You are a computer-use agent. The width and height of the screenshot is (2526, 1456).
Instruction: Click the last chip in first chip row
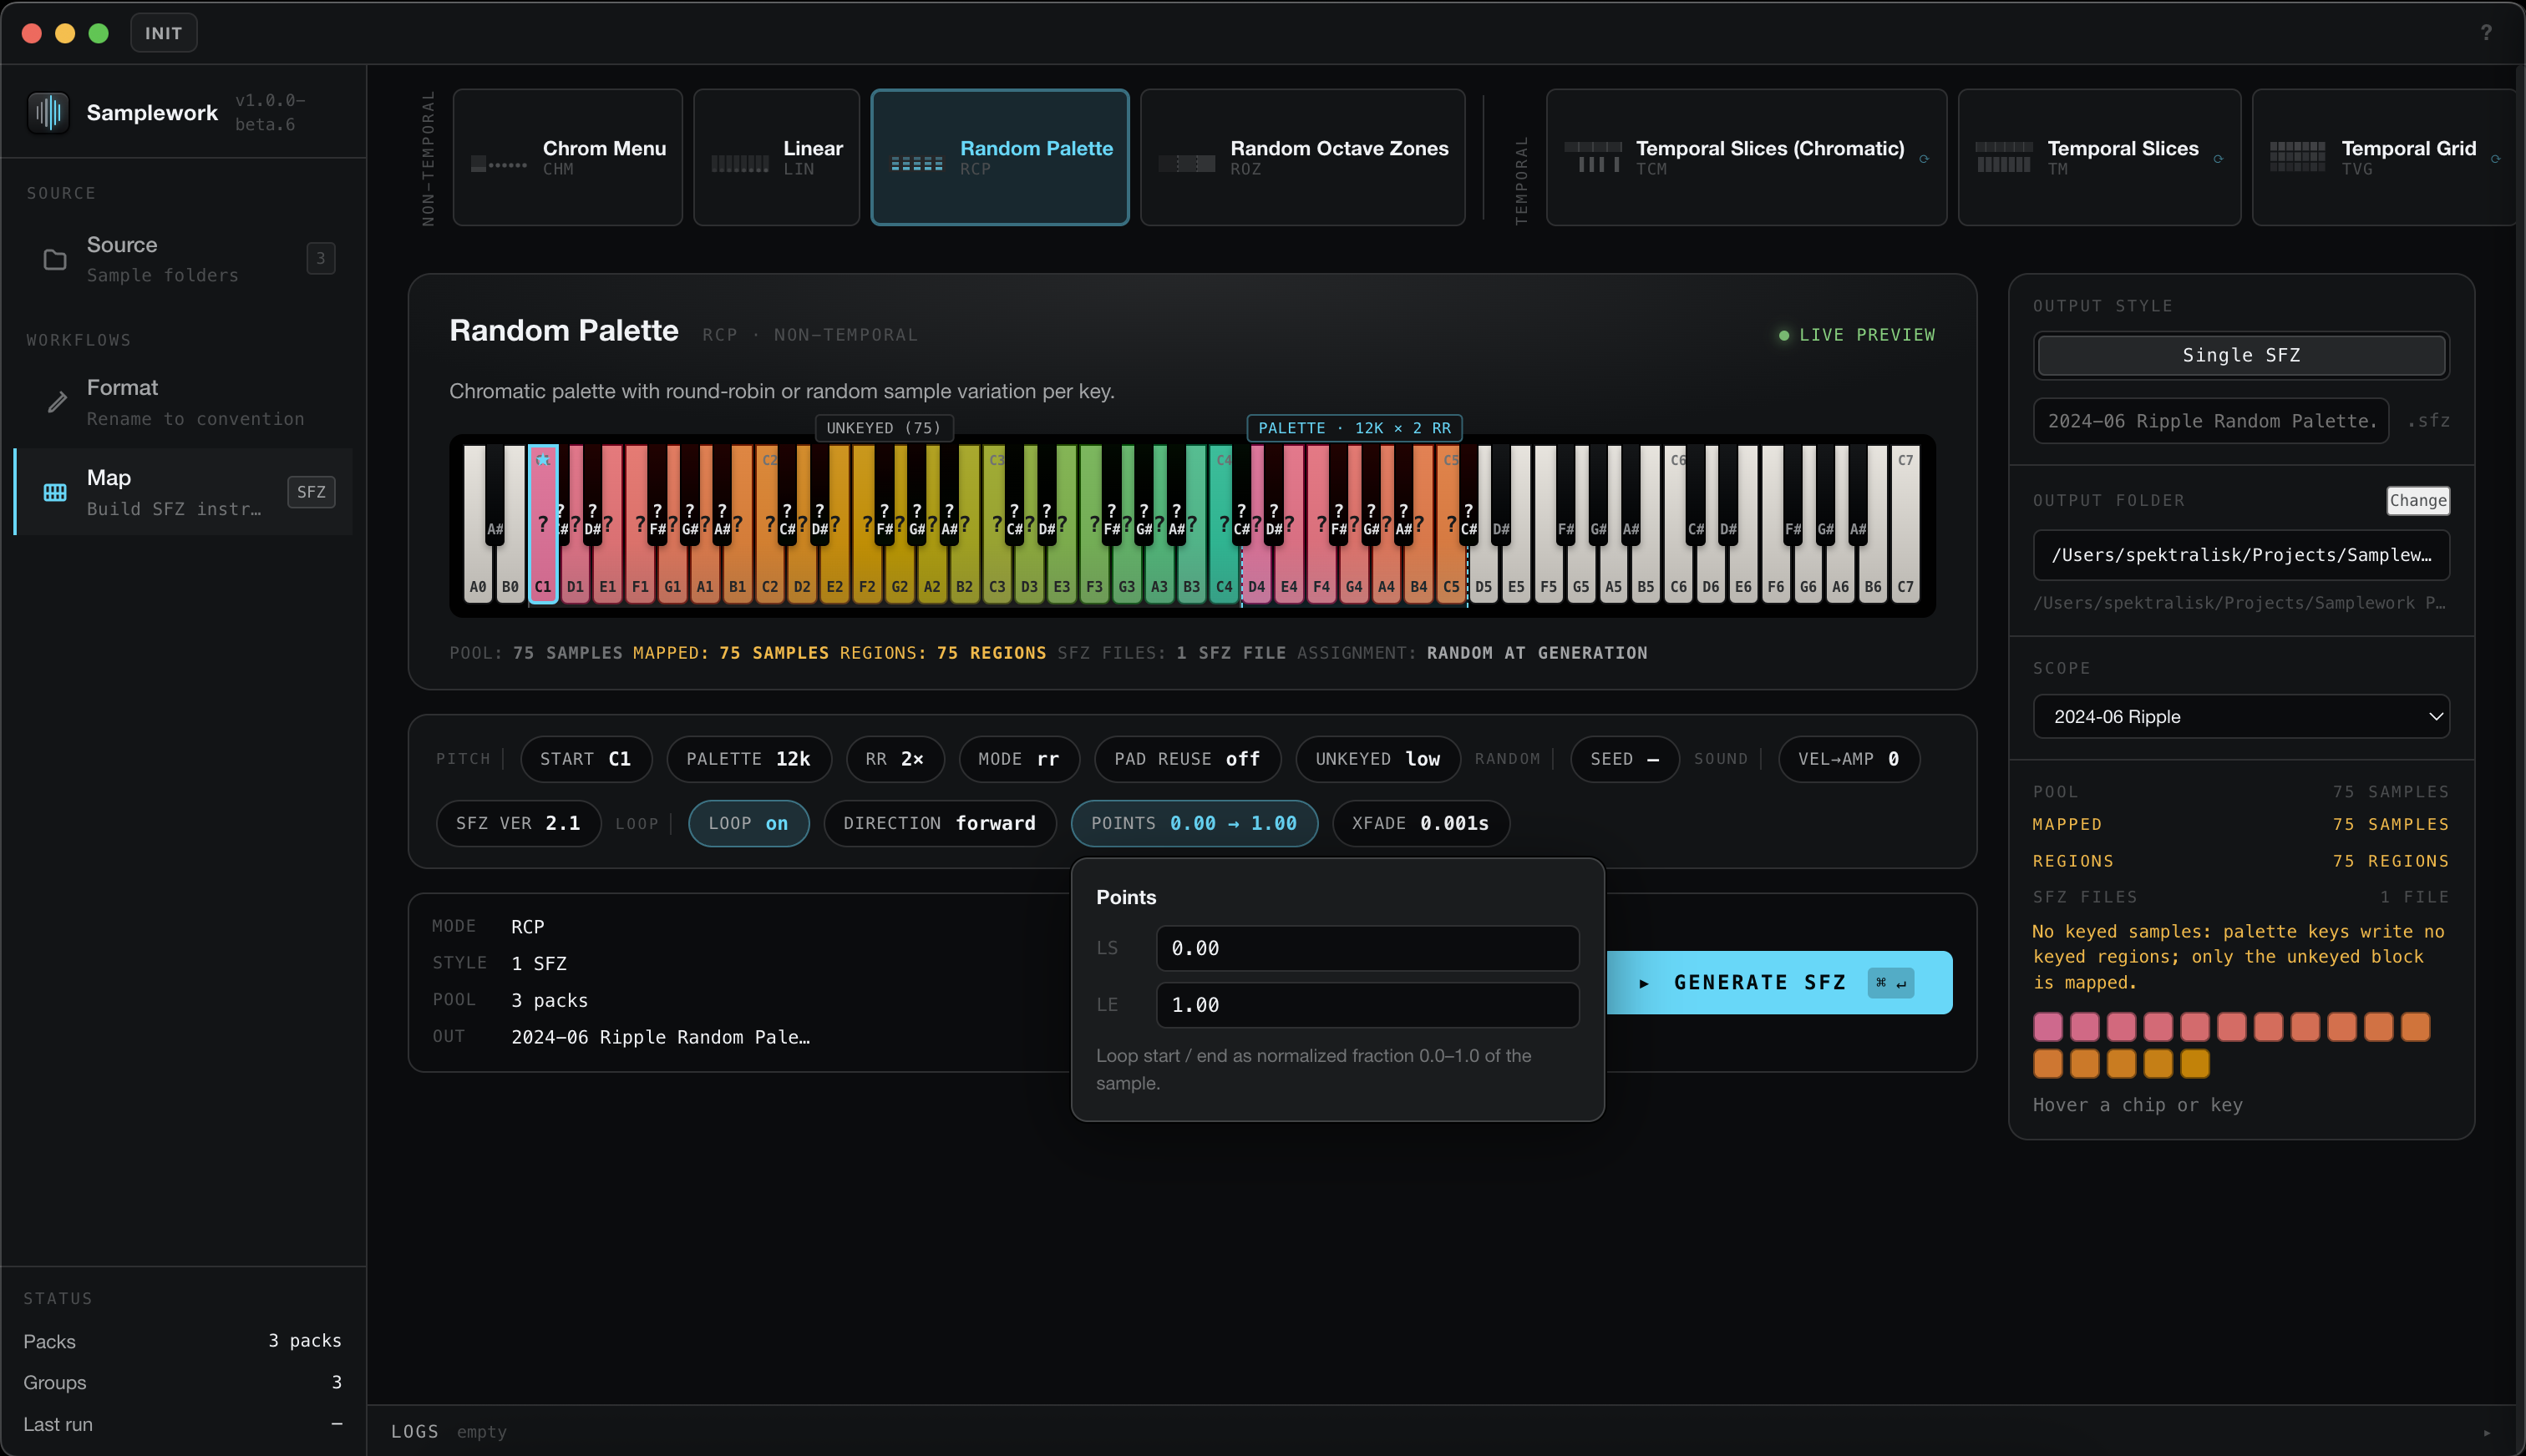pyautogui.click(x=2415, y=1027)
